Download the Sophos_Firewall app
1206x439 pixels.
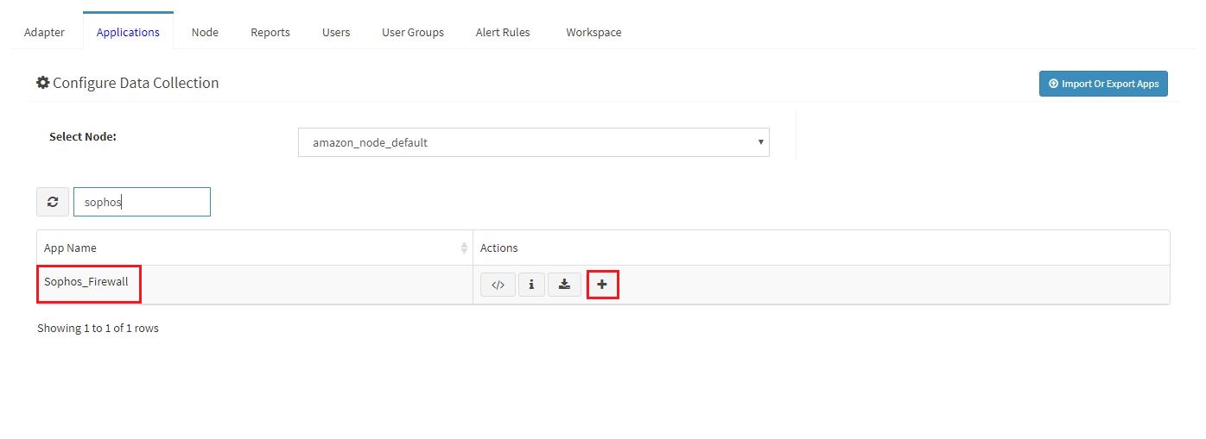pos(564,285)
